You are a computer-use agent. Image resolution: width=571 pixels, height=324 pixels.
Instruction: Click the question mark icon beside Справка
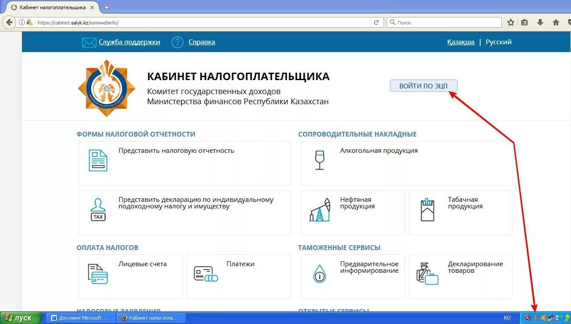coord(177,42)
